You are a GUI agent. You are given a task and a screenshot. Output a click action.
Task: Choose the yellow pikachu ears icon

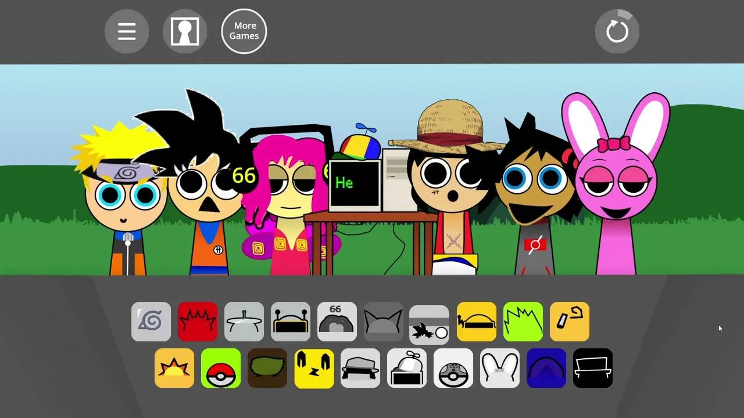click(x=314, y=368)
